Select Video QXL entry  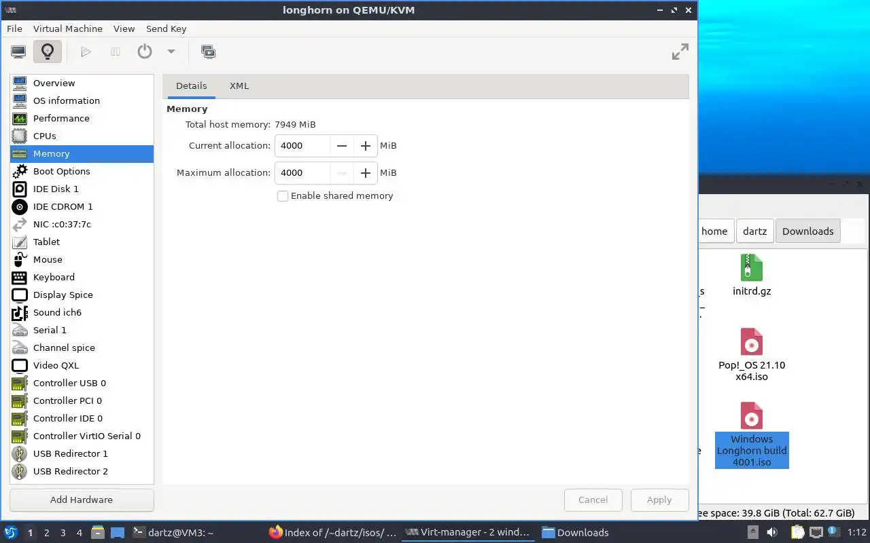tap(82, 365)
